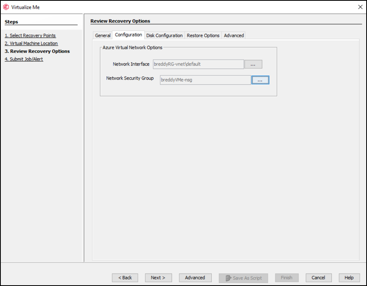
Task: Click Next to proceed
Action: point(158,277)
